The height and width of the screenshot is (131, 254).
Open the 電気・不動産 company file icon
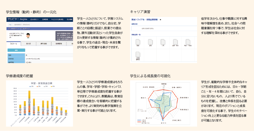[x=188, y=42]
